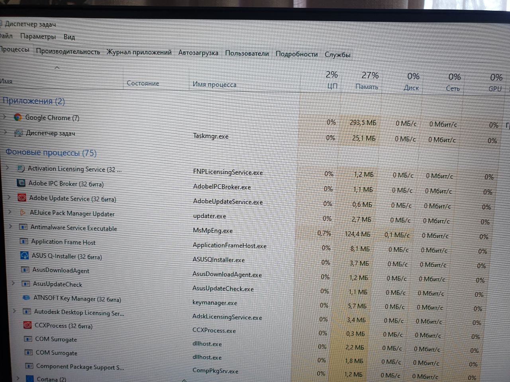
Task: Open the Вид menu
Action: click(x=69, y=37)
